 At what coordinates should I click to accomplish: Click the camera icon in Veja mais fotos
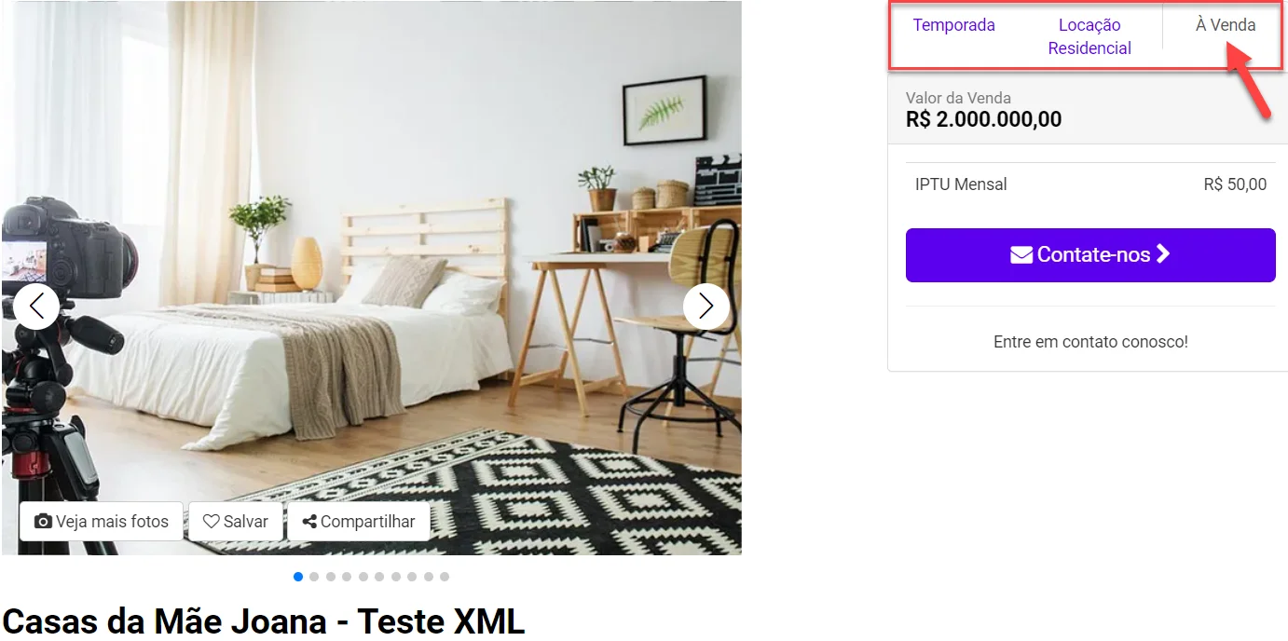pos(43,522)
